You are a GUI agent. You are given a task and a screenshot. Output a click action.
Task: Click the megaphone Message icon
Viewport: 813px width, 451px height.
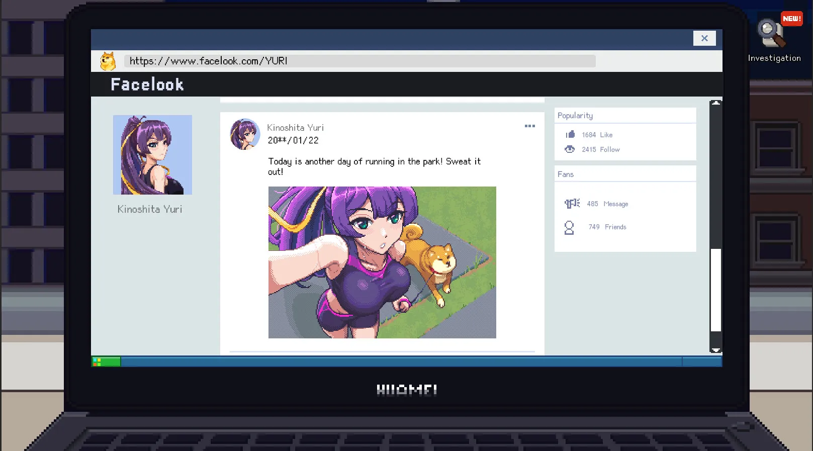coord(572,204)
